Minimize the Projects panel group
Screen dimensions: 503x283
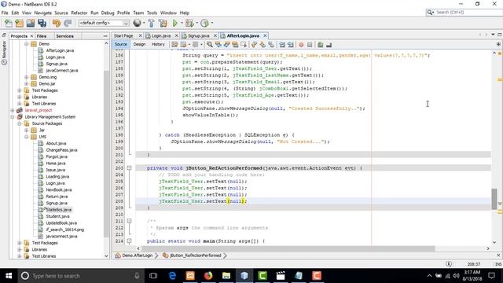(105, 36)
